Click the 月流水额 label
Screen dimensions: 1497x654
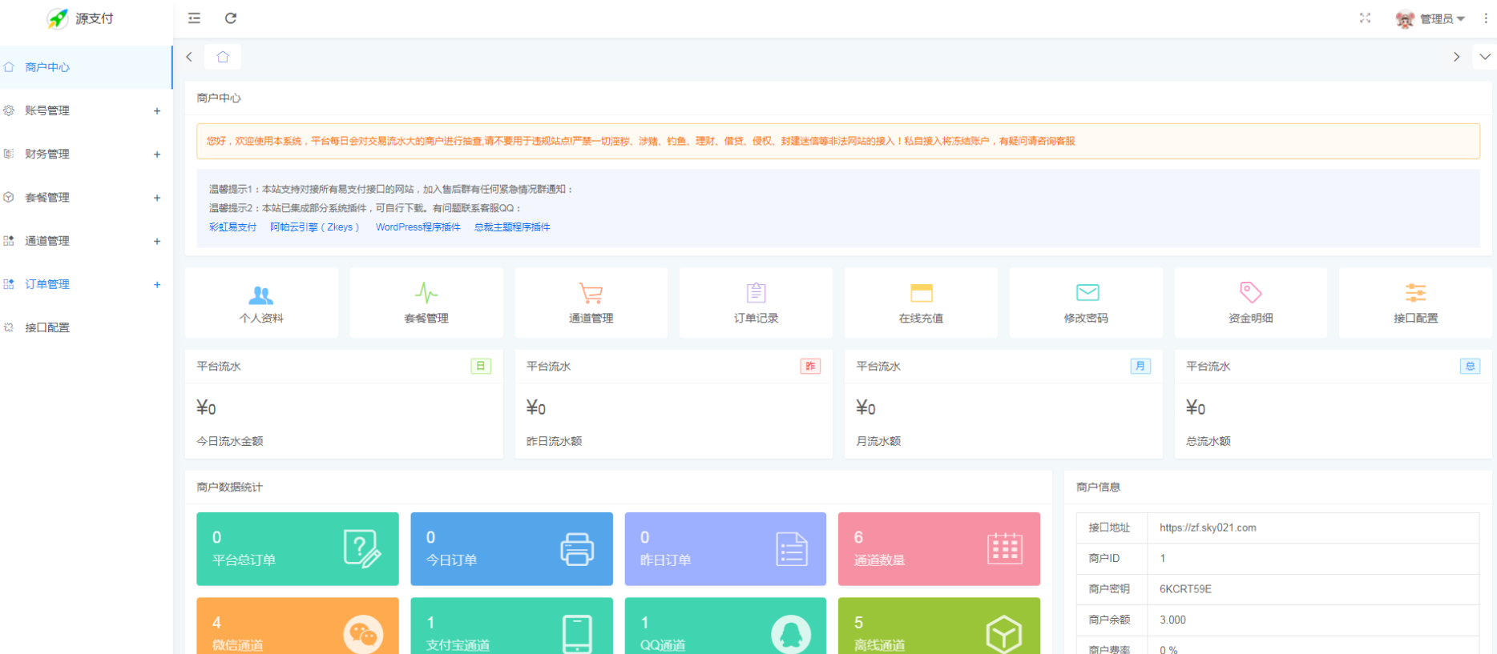click(878, 441)
